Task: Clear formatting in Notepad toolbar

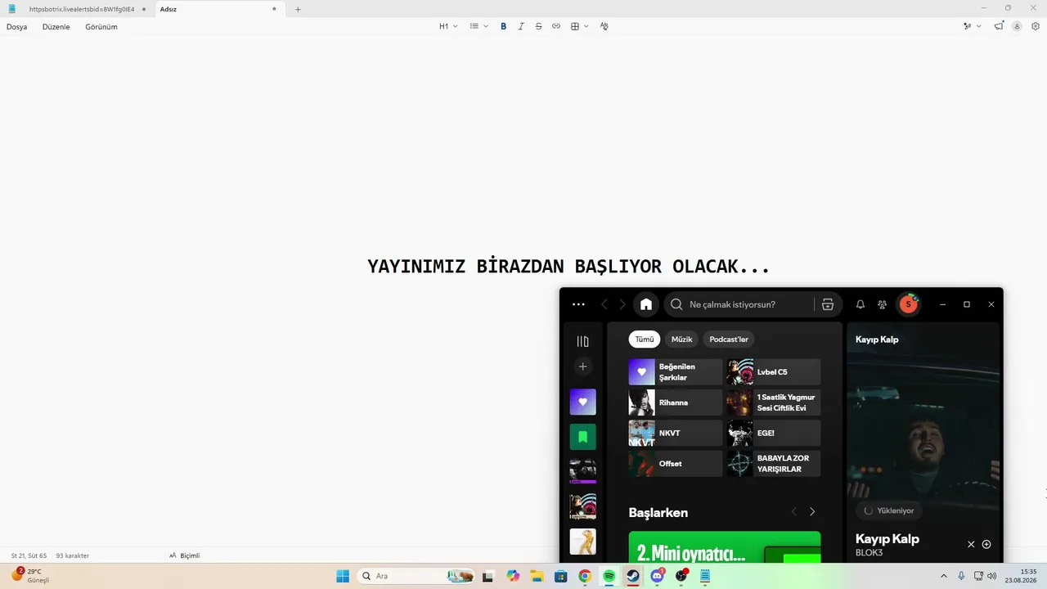Action: coord(604,26)
